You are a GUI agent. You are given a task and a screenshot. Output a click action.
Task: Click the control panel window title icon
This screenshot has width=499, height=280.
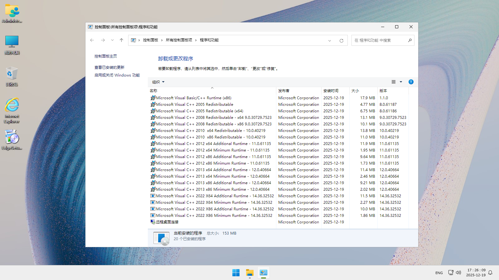(90, 27)
